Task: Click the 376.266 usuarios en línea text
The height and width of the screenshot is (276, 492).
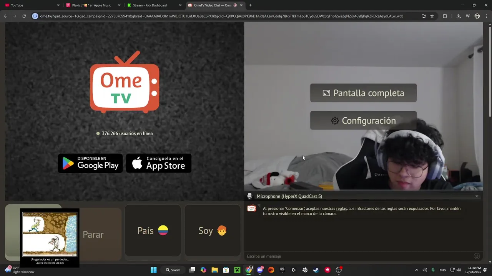Action: tap(127, 133)
